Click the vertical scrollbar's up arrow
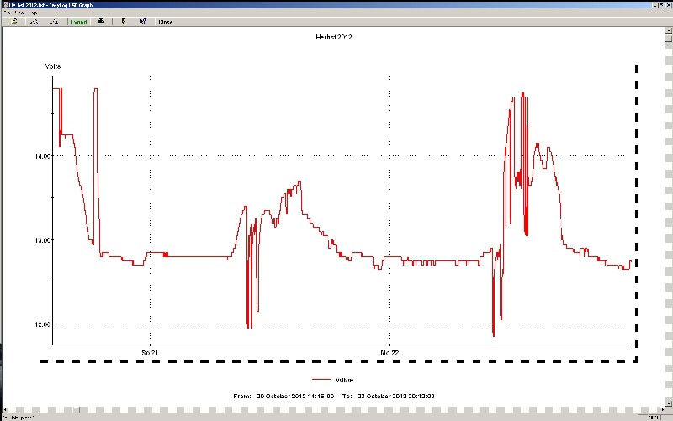Viewport: 673px width, 421px height. 668,31
